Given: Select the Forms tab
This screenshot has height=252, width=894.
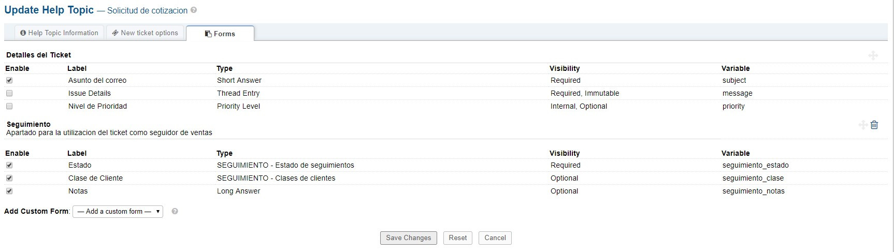Looking at the screenshot, I should tap(220, 34).
